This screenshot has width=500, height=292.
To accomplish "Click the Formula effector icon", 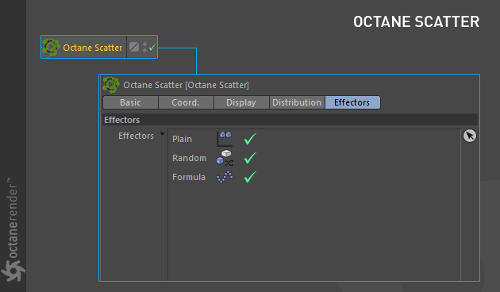I will pyautogui.click(x=225, y=177).
